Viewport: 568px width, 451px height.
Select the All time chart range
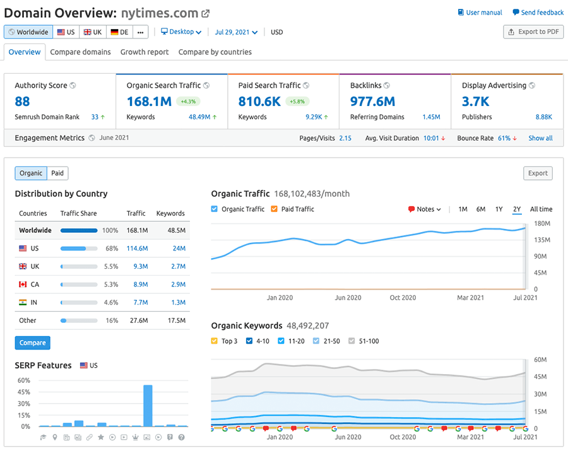tap(541, 209)
